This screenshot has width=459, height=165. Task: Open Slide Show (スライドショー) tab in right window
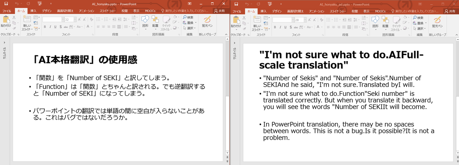(x=338, y=11)
